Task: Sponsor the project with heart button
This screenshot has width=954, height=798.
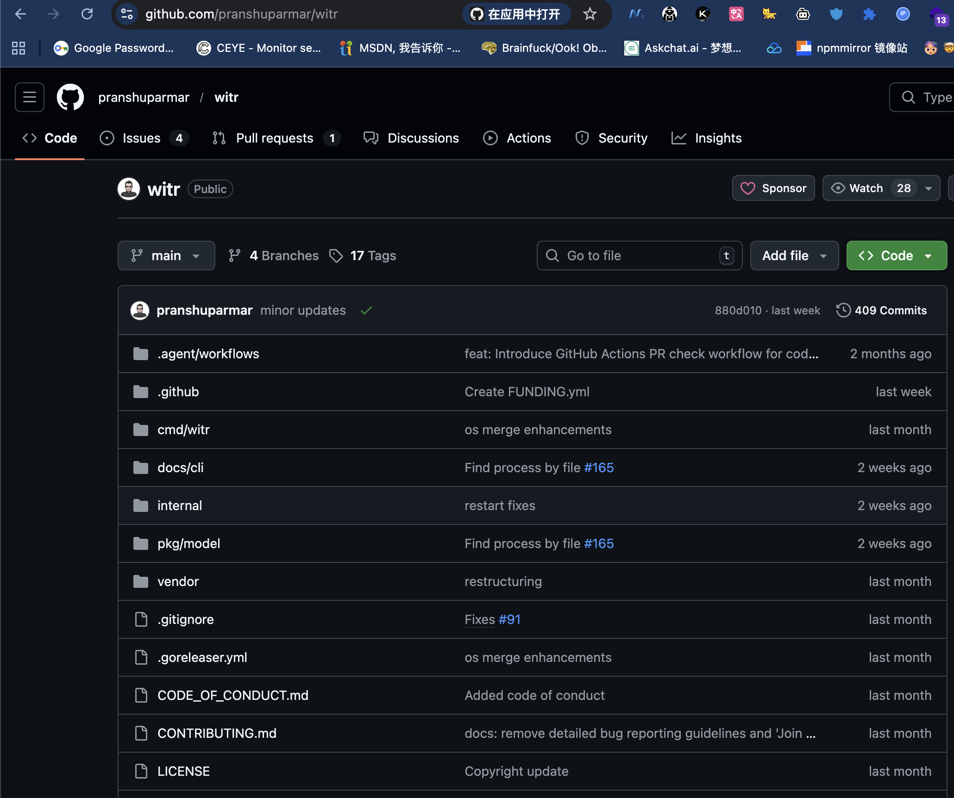Action: pos(773,188)
